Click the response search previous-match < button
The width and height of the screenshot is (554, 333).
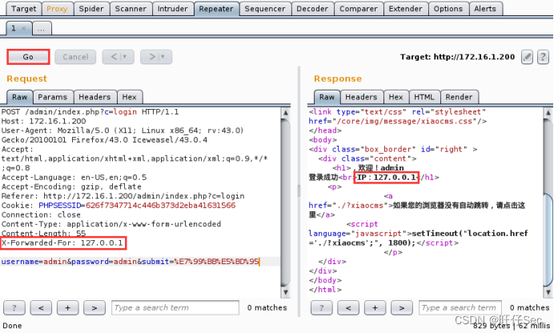coord(348,308)
